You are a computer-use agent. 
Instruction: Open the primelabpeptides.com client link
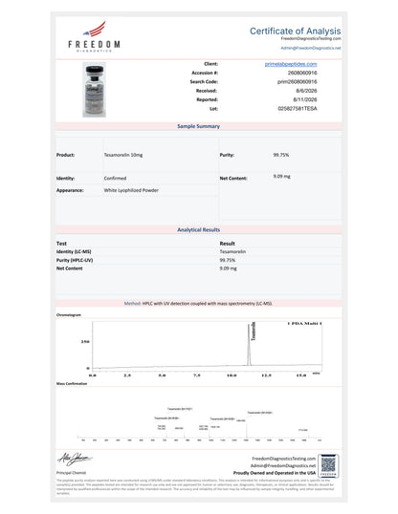coord(291,64)
